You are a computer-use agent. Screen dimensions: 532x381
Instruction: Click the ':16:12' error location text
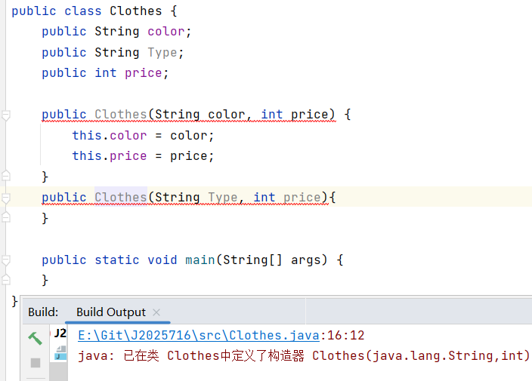[x=342, y=335]
